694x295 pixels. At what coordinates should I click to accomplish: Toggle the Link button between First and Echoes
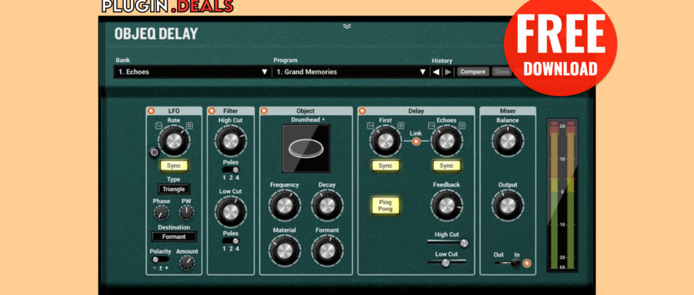click(416, 141)
